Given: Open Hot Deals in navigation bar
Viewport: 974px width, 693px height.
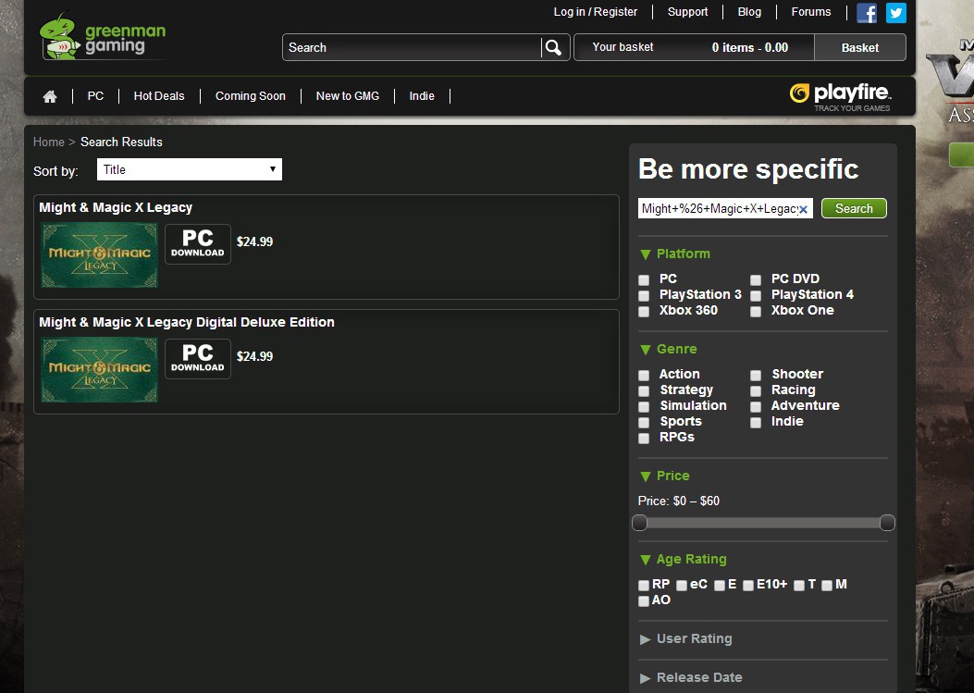Looking at the screenshot, I should click(159, 96).
